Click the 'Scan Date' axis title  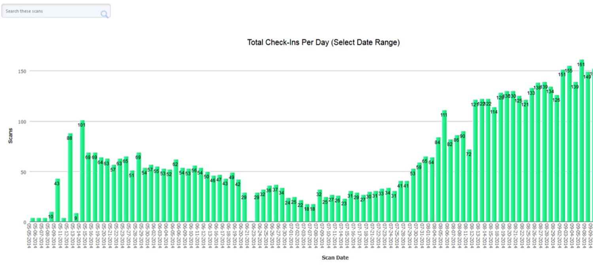[335, 258]
